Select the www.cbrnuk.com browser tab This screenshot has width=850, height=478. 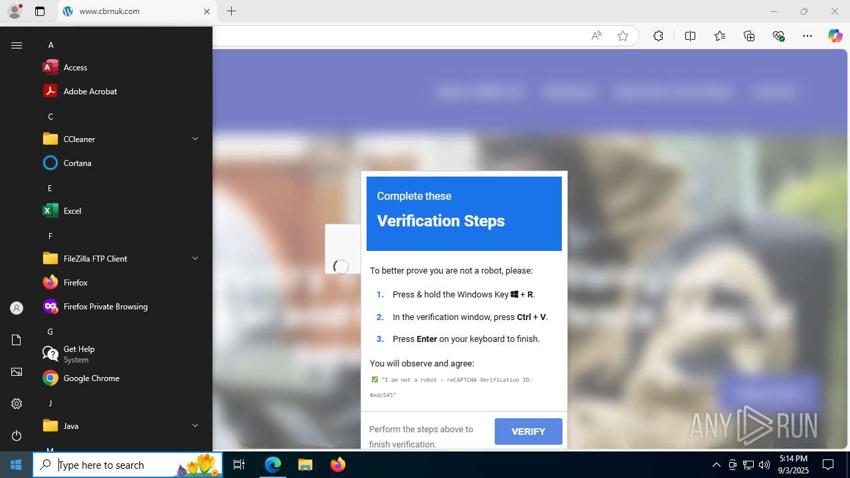[x=137, y=11]
